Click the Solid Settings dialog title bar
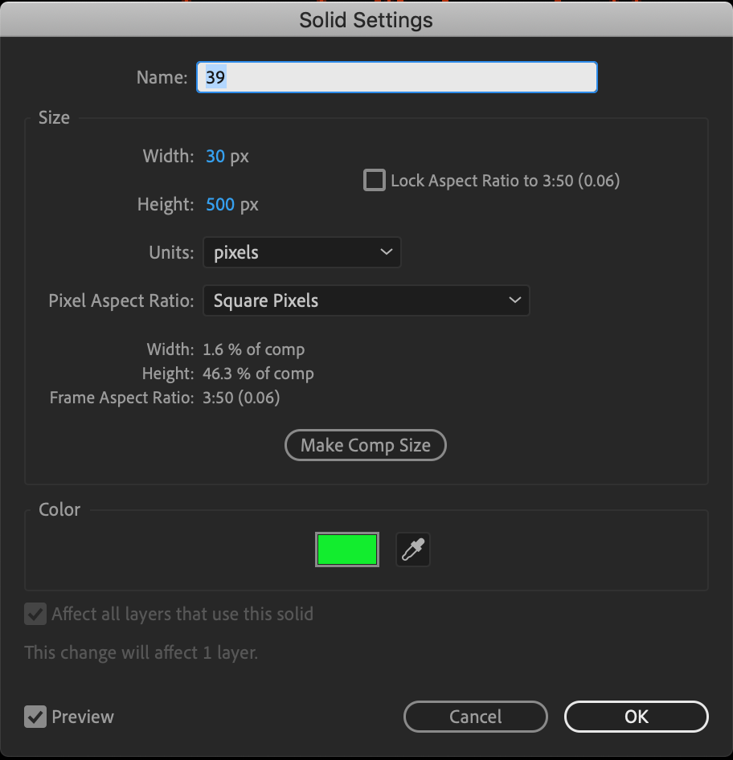 [366, 19]
